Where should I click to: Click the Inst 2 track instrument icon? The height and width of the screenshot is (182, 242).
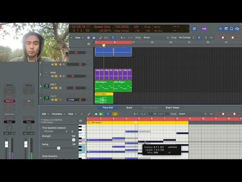click(46, 98)
